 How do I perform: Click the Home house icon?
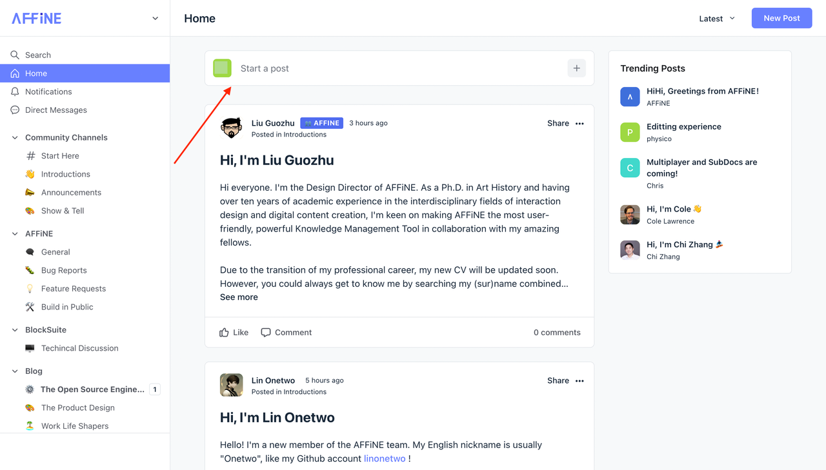click(15, 73)
